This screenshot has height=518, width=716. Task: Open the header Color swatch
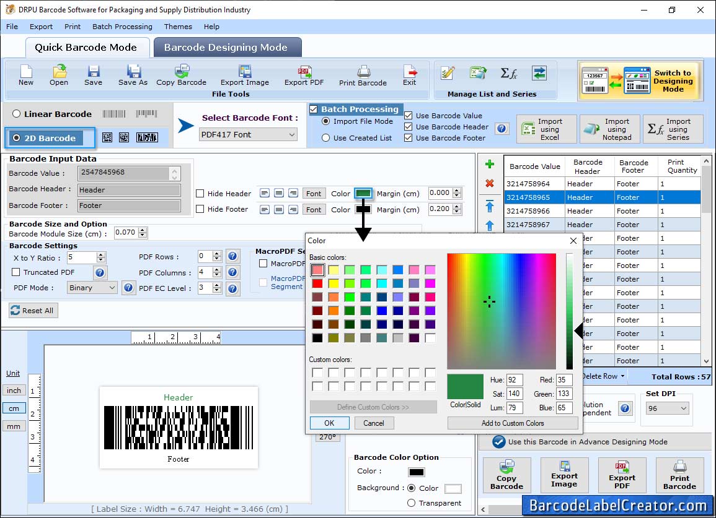[x=363, y=193]
